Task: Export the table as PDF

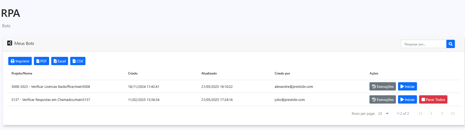Action: click(41, 61)
